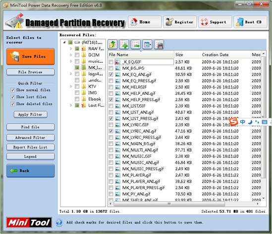The image size is (272, 234).
Task: Click the Back button
Action: (31, 171)
